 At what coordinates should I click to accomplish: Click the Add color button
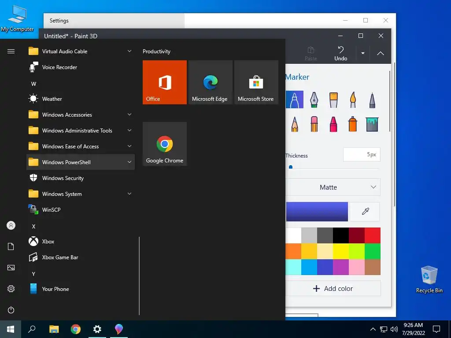click(x=333, y=289)
